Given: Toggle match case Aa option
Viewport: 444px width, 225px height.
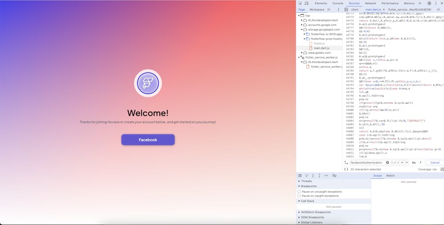Looking at the screenshot, I should pyautogui.click(x=414, y=163).
